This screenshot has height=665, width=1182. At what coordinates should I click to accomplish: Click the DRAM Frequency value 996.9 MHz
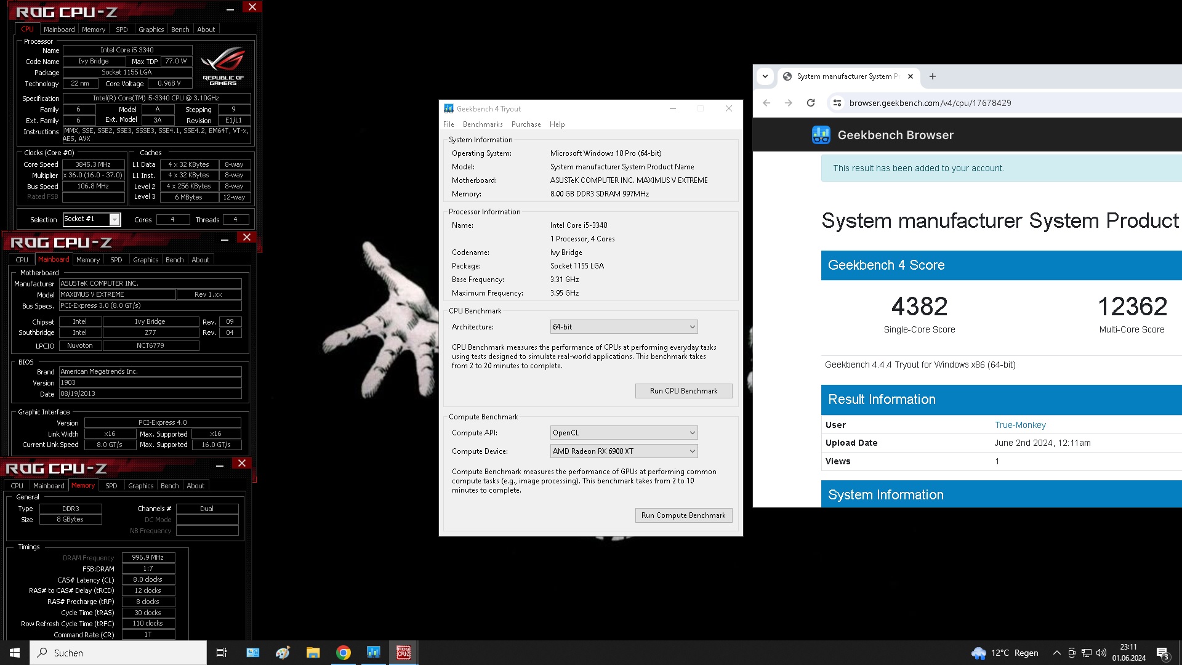tap(148, 557)
